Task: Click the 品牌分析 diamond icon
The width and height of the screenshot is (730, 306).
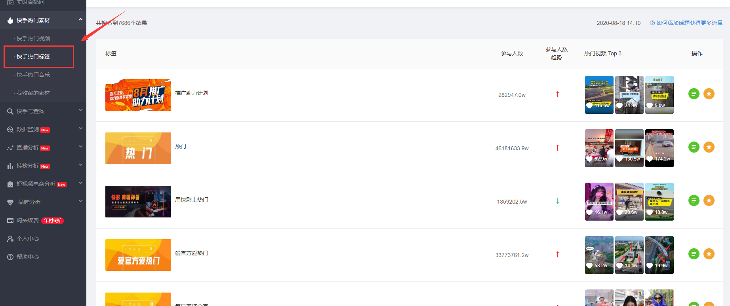Action: pyautogui.click(x=10, y=202)
